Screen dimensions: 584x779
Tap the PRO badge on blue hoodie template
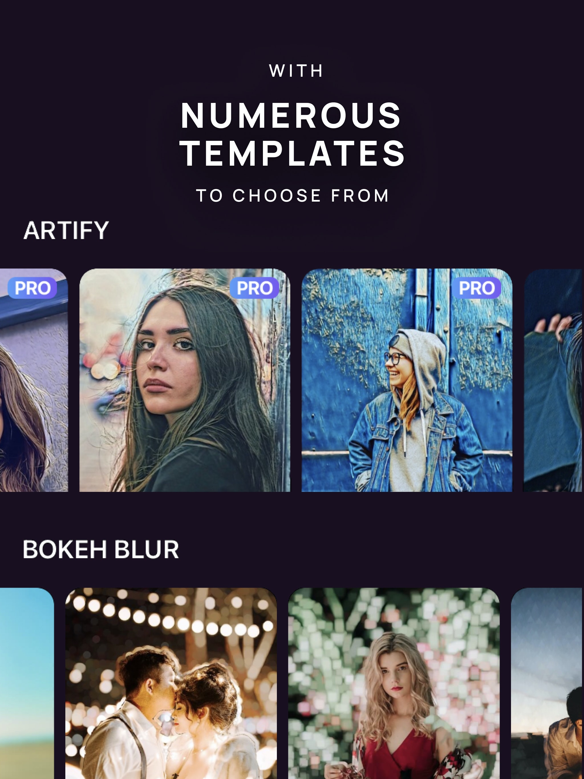click(476, 288)
